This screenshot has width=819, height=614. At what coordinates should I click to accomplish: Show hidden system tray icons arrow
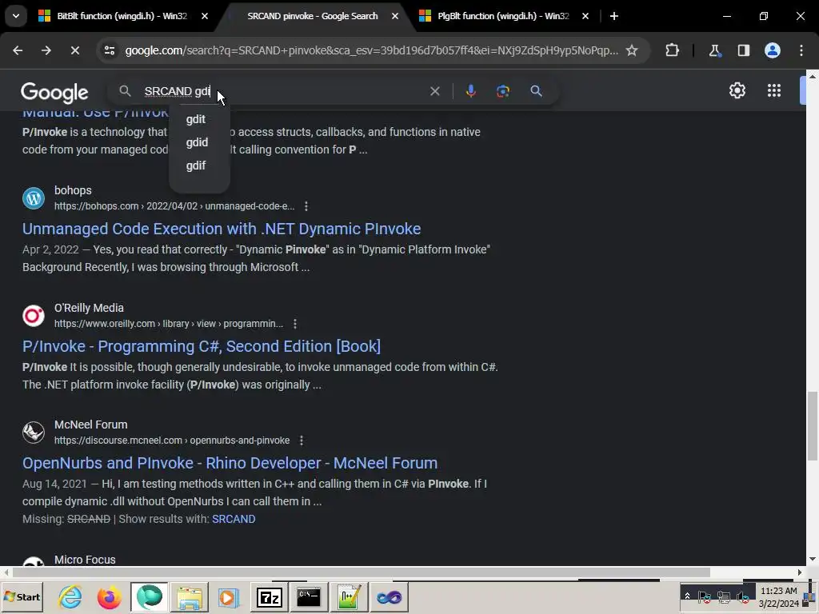click(687, 596)
